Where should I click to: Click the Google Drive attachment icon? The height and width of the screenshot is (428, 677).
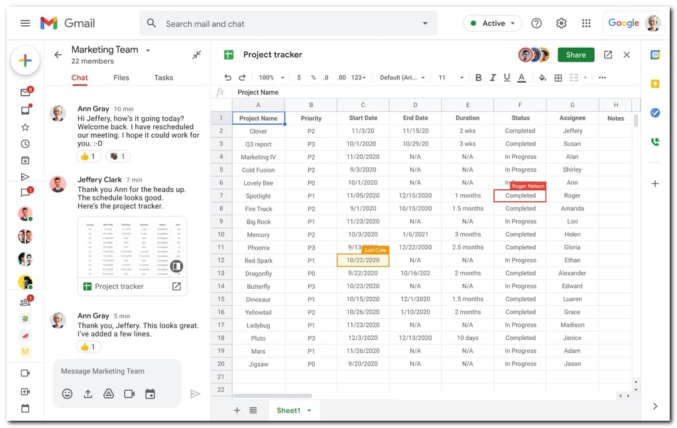point(109,394)
